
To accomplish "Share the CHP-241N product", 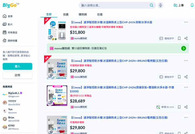I will coord(186,38).
